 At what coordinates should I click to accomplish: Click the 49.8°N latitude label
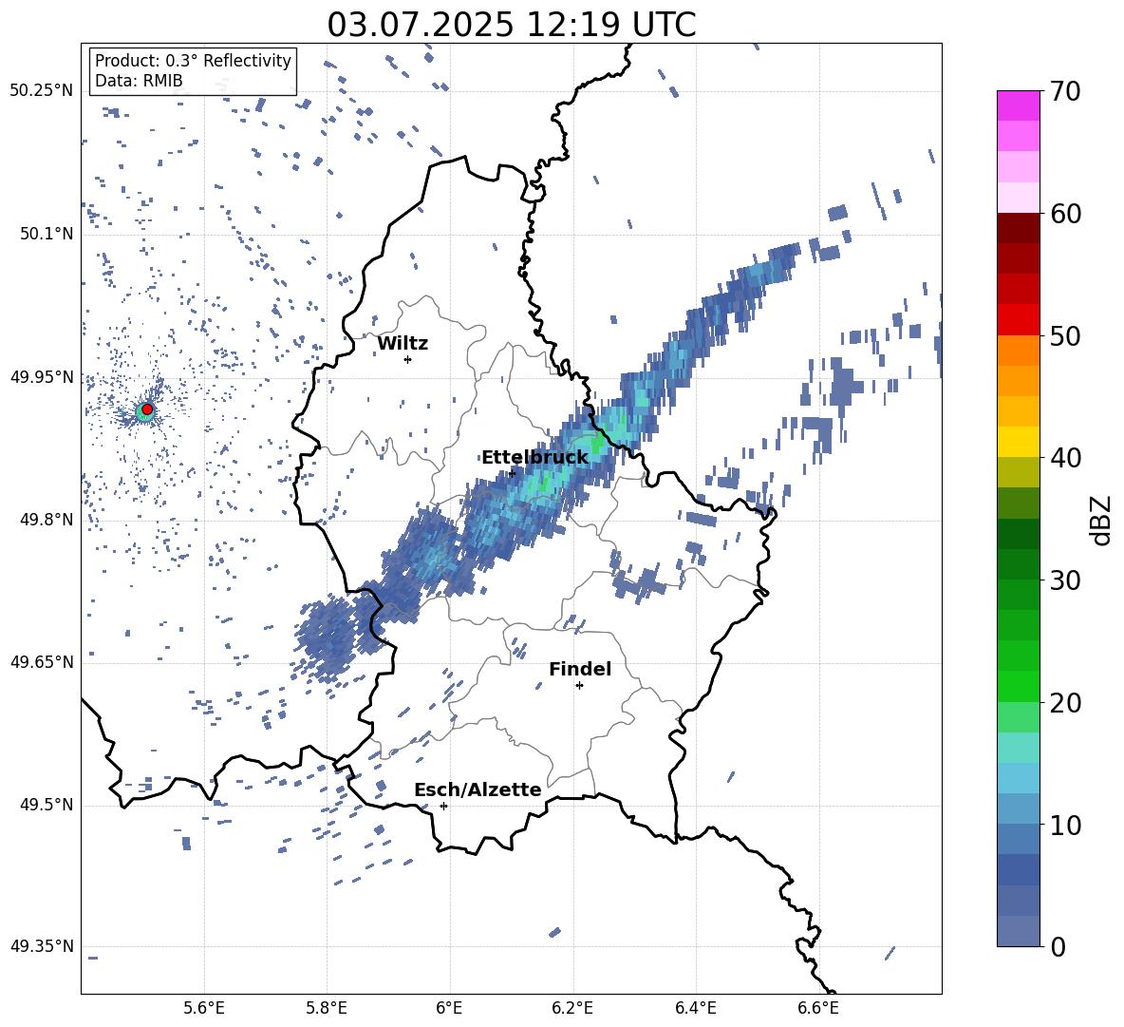(47, 520)
